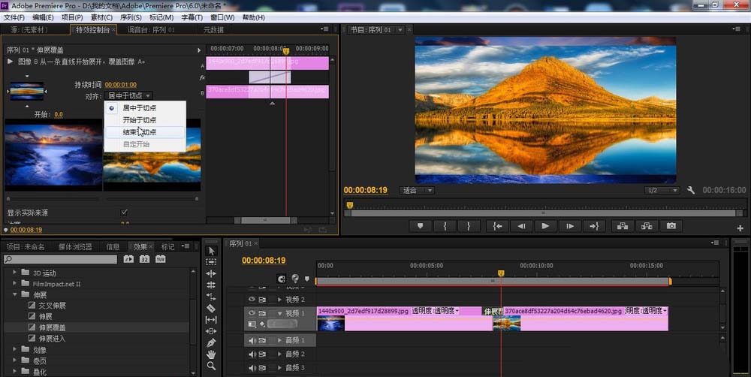Expand the FilmImpact.net II folder
Viewport: 751px width, 377px height.
point(14,284)
